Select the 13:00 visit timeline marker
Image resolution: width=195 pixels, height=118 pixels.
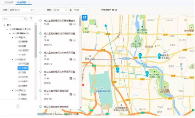click(40, 21)
